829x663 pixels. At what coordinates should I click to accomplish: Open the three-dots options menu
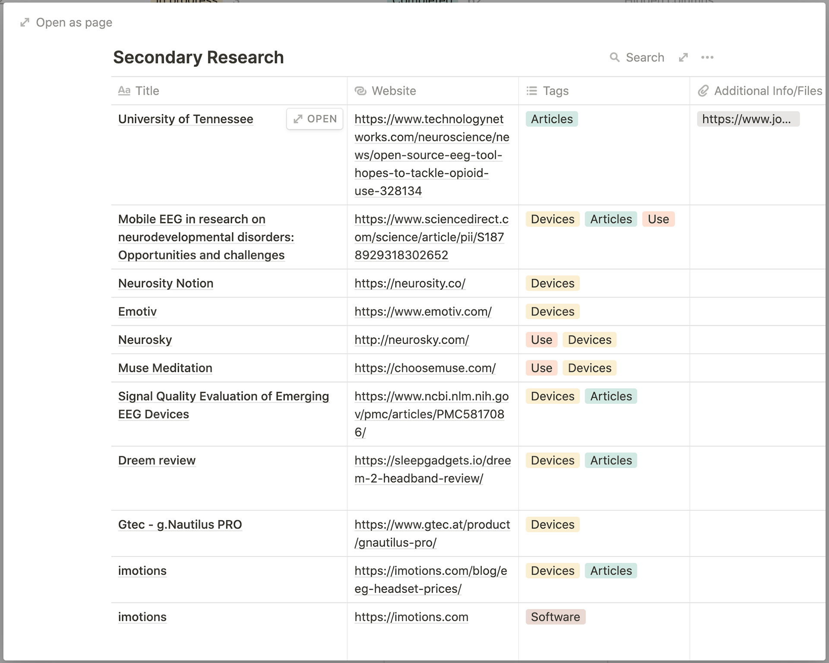[x=707, y=57]
